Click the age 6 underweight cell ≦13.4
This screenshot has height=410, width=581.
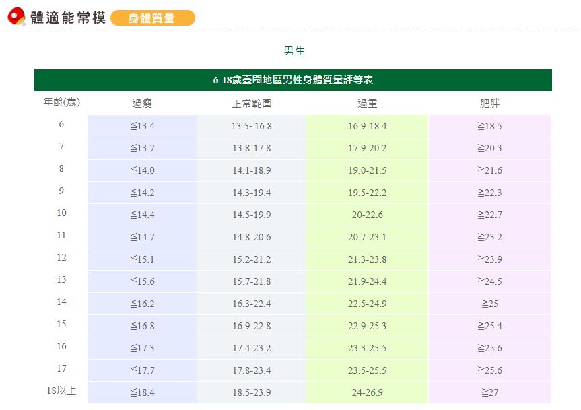(x=142, y=126)
